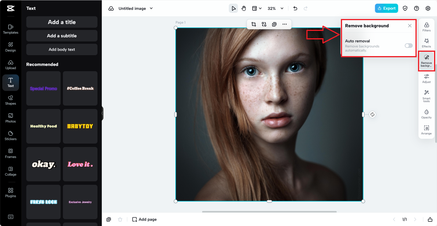Viewport: 437px width, 226px height.
Task: Undo the last action
Action: 295,9
